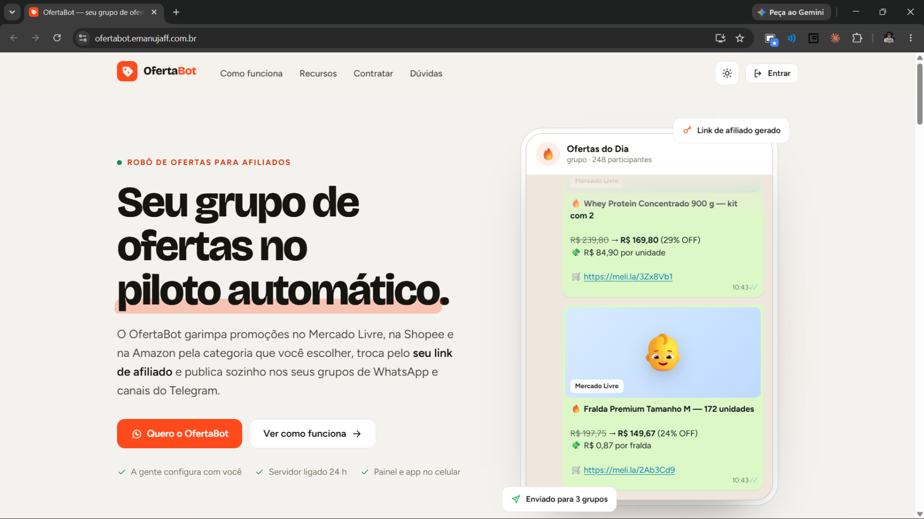
Task: Open the Dúvidas menu item
Action: coord(426,73)
